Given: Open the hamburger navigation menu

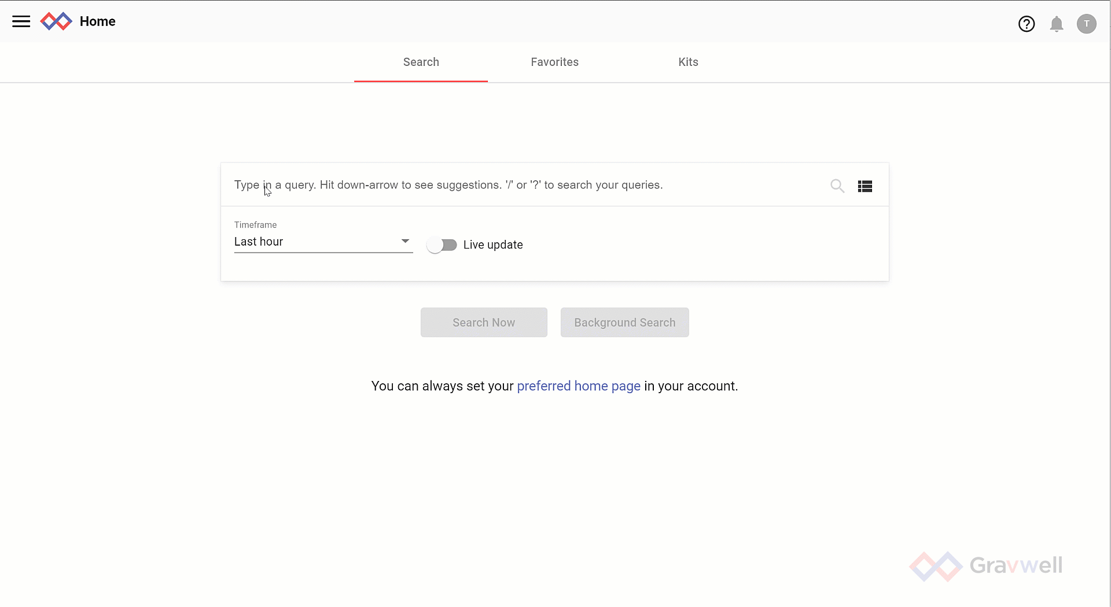Looking at the screenshot, I should click(x=21, y=21).
